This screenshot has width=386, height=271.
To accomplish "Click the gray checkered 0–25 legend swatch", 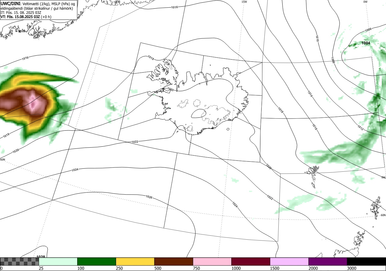I will coord(20,261).
